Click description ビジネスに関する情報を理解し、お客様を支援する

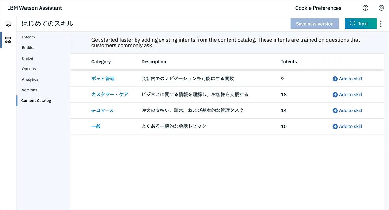tap(195, 95)
